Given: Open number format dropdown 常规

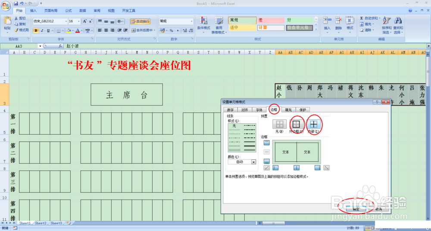Looking at the screenshot, I should coord(192,21).
